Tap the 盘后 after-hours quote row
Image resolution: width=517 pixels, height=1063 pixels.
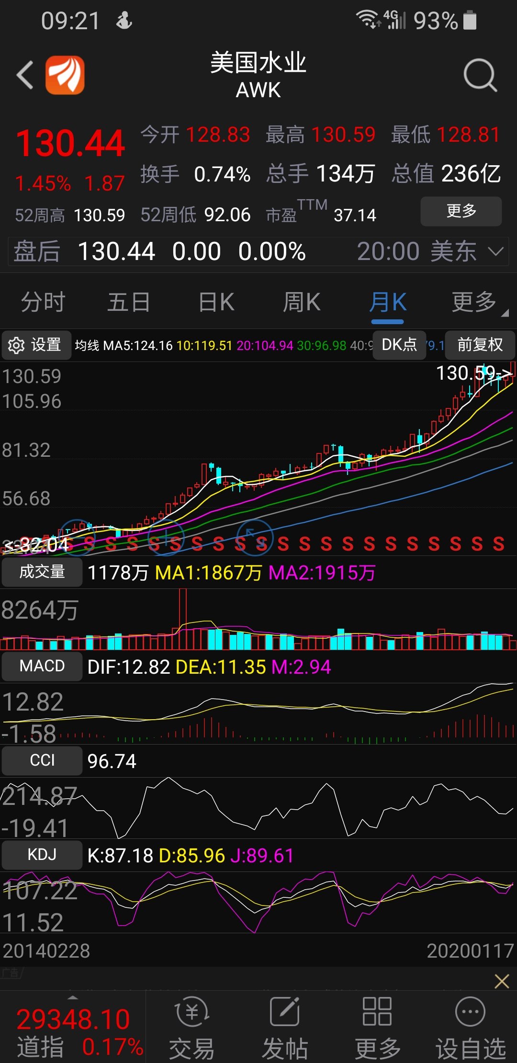click(258, 251)
